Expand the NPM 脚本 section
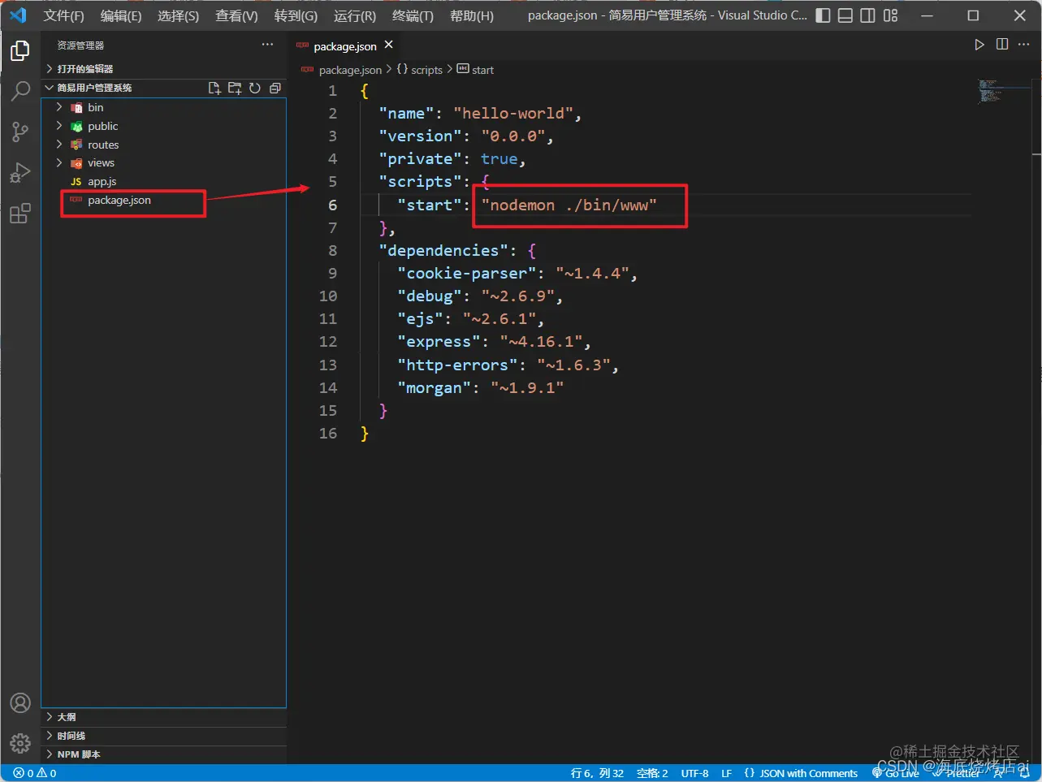 78,754
